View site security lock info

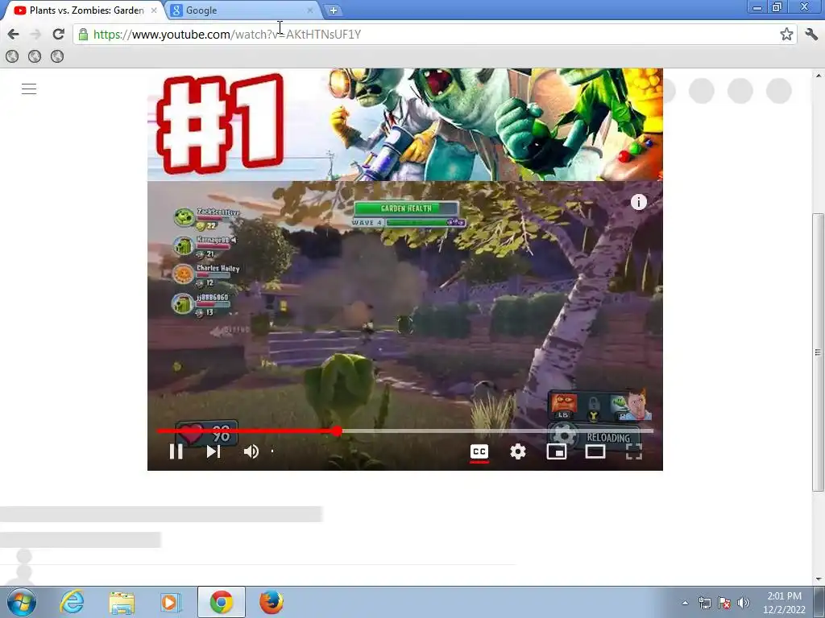(83, 34)
